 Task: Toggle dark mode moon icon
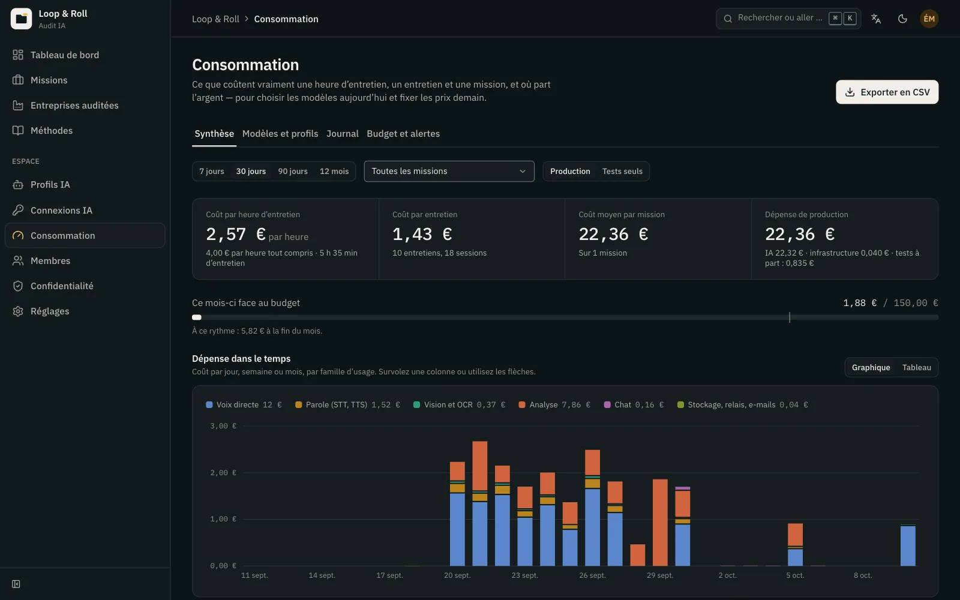[902, 19]
